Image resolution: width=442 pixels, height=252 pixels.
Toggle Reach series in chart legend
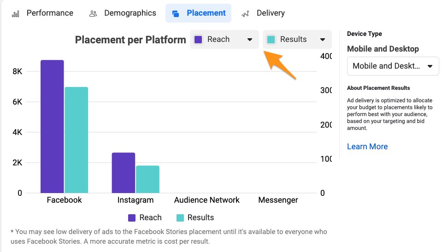coord(145,217)
